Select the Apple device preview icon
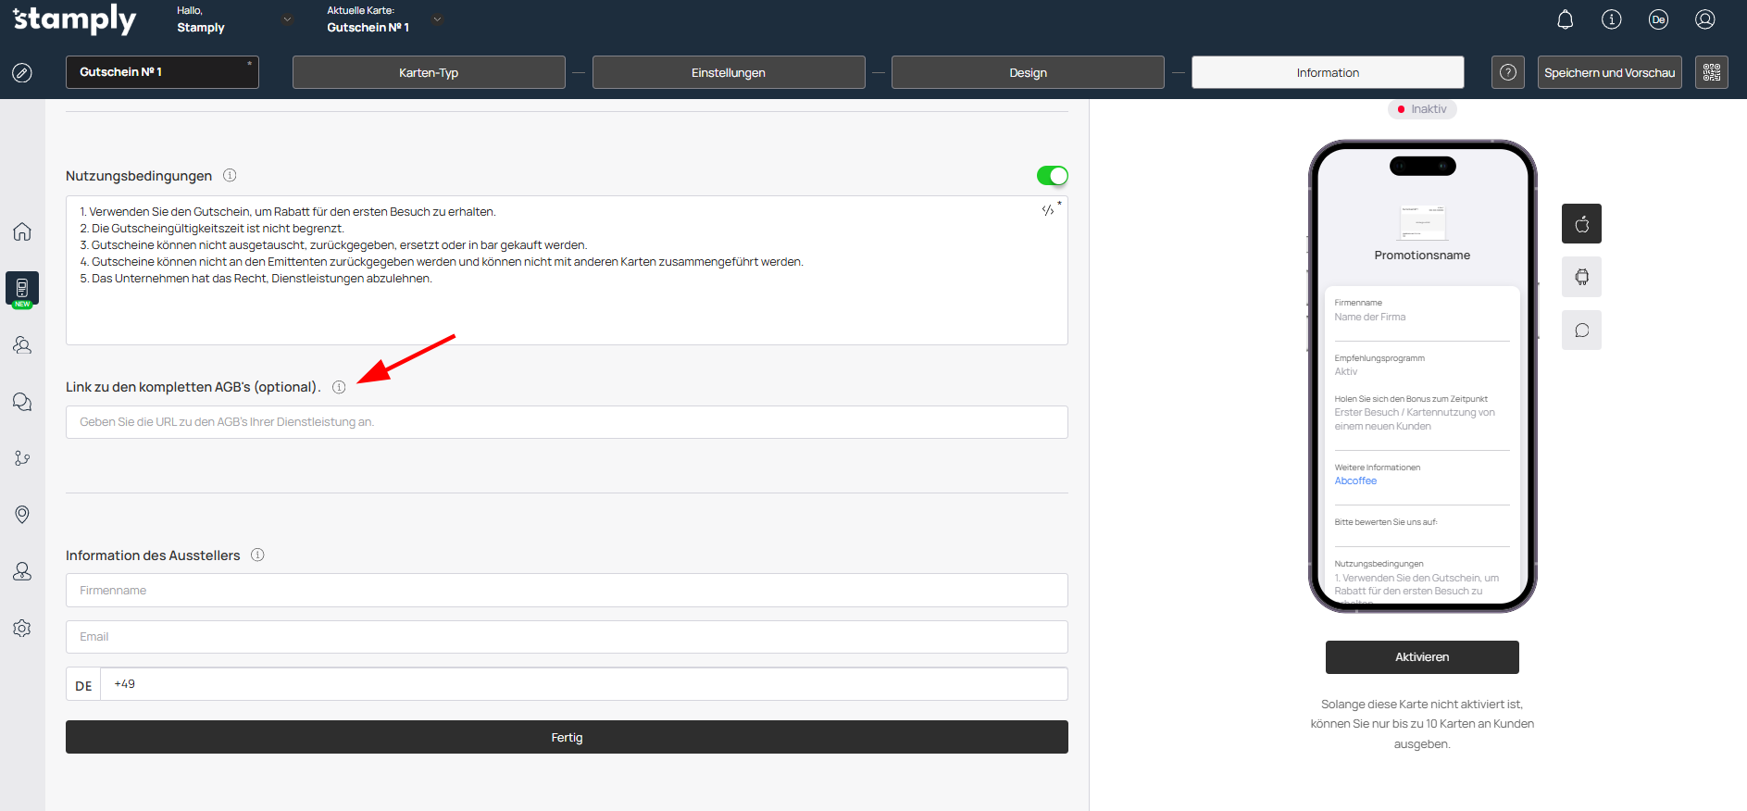The image size is (1747, 811). (1581, 224)
